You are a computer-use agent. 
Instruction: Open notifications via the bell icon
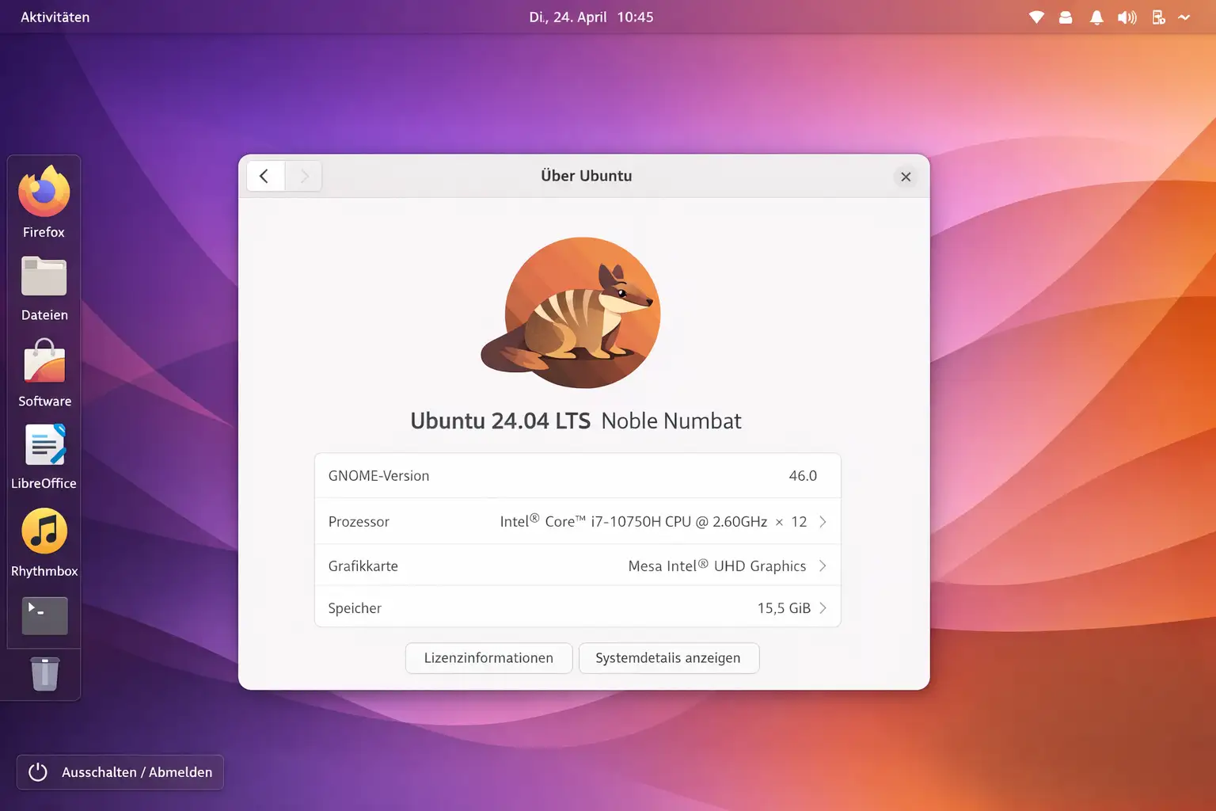[1096, 17]
